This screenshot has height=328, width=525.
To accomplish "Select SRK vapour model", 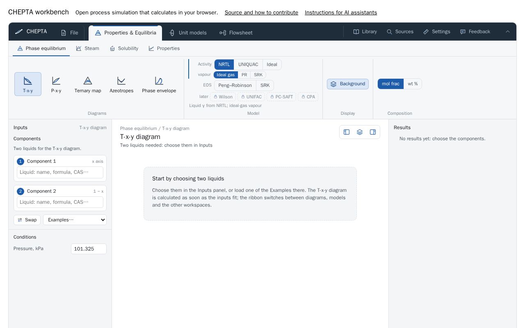I will [258, 75].
